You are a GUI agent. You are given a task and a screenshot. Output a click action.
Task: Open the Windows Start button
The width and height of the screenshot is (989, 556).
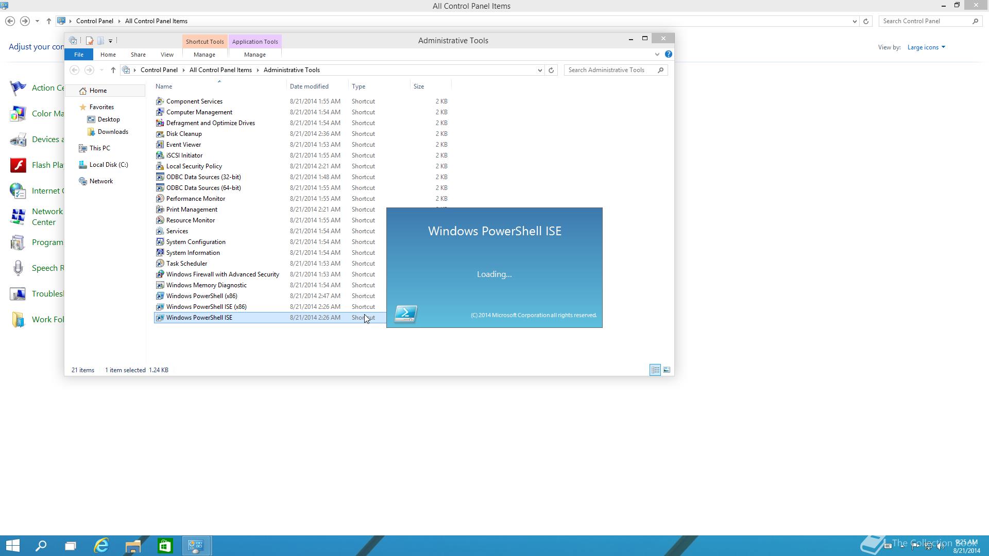[13, 546]
